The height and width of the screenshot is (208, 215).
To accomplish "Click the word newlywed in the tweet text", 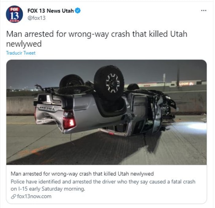I will [24, 44].
